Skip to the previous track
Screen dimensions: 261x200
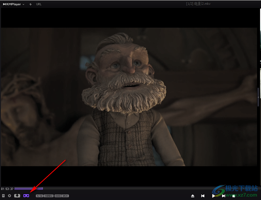click(x=203, y=196)
